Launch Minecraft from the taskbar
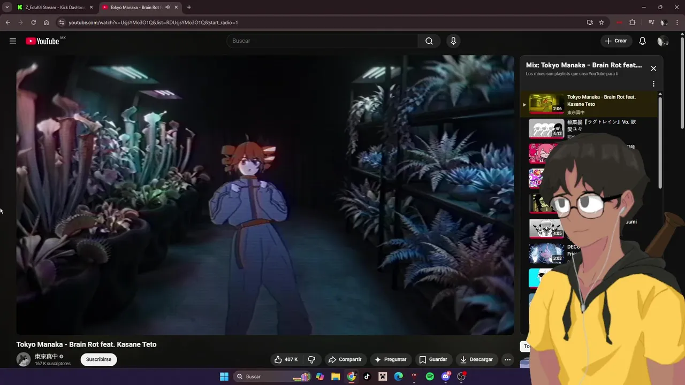 [383, 376]
